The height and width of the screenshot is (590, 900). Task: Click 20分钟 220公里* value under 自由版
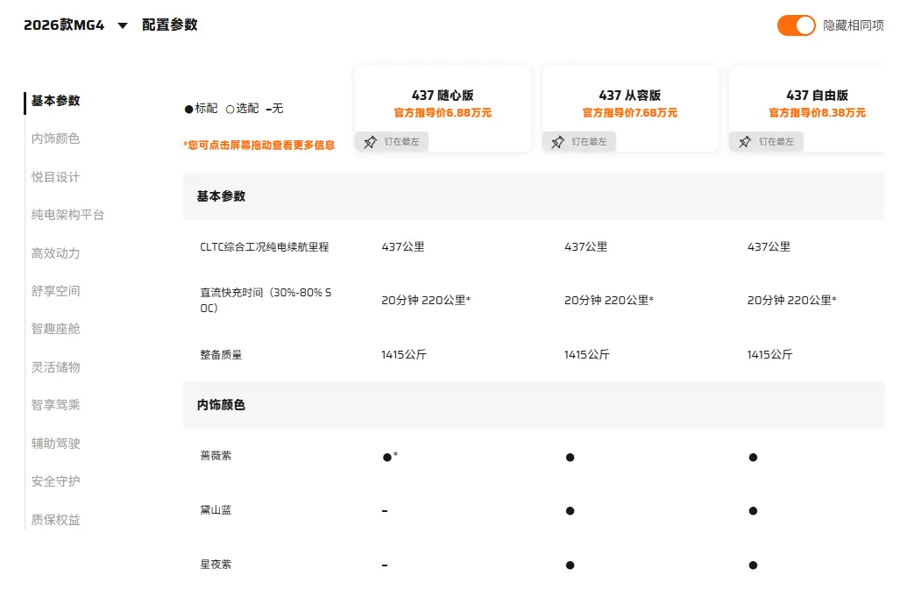tap(791, 300)
